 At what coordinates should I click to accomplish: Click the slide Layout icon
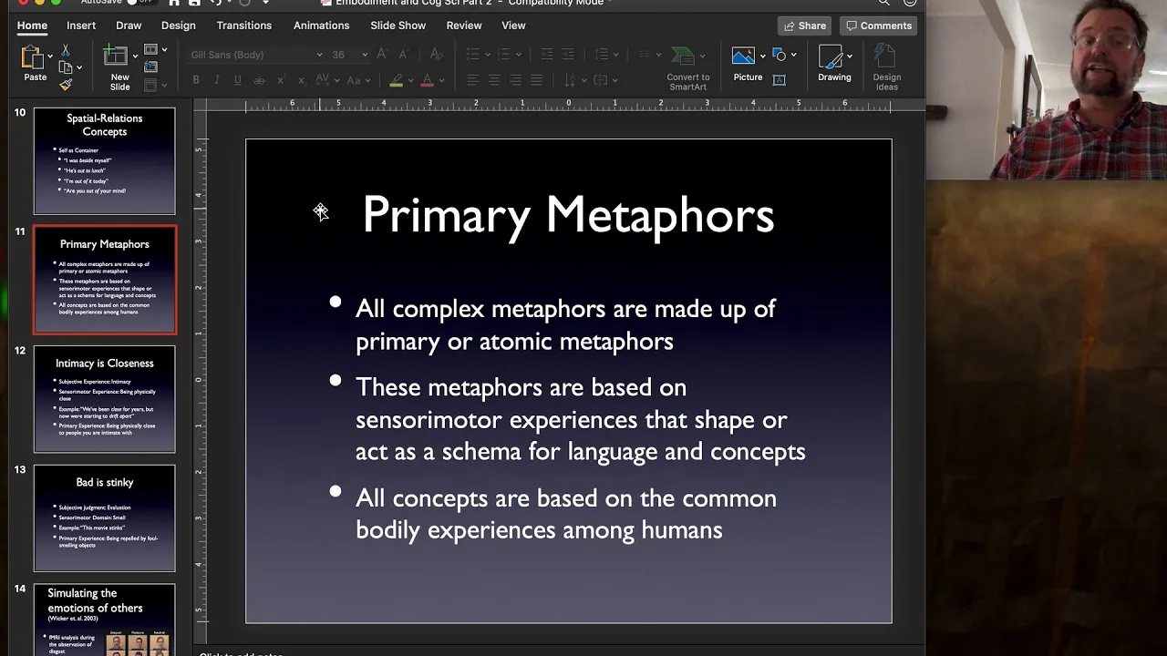pyautogui.click(x=150, y=49)
